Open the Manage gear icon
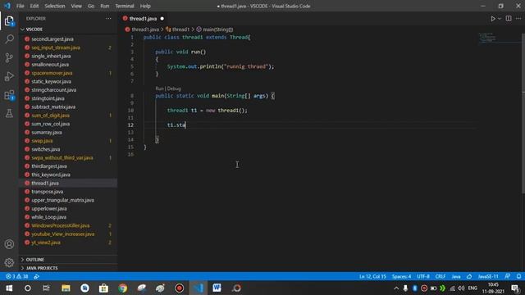The width and height of the screenshot is (525, 295). pyautogui.click(x=9, y=262)
